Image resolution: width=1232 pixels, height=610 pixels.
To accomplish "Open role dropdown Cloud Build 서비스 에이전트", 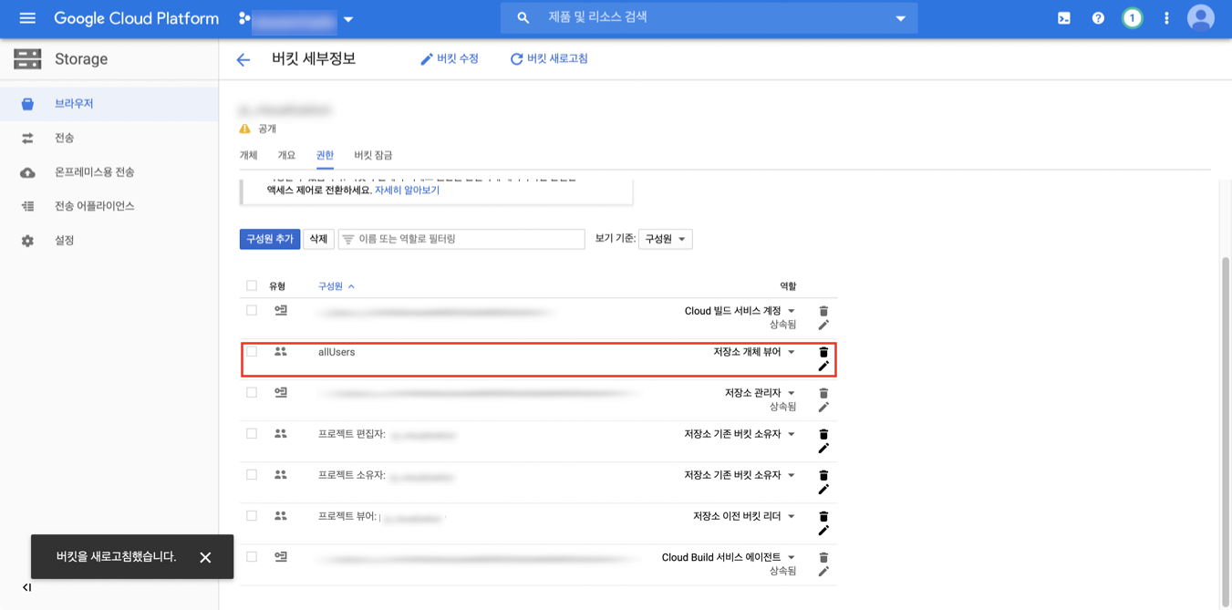I will tap(729, 557).
